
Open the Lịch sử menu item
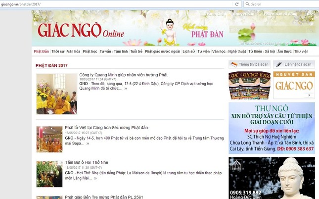point(189,51)
